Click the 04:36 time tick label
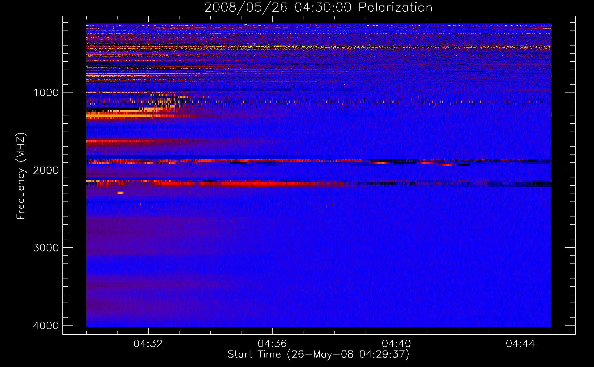This screenshot has height=367, width=594. coord(272,344)
